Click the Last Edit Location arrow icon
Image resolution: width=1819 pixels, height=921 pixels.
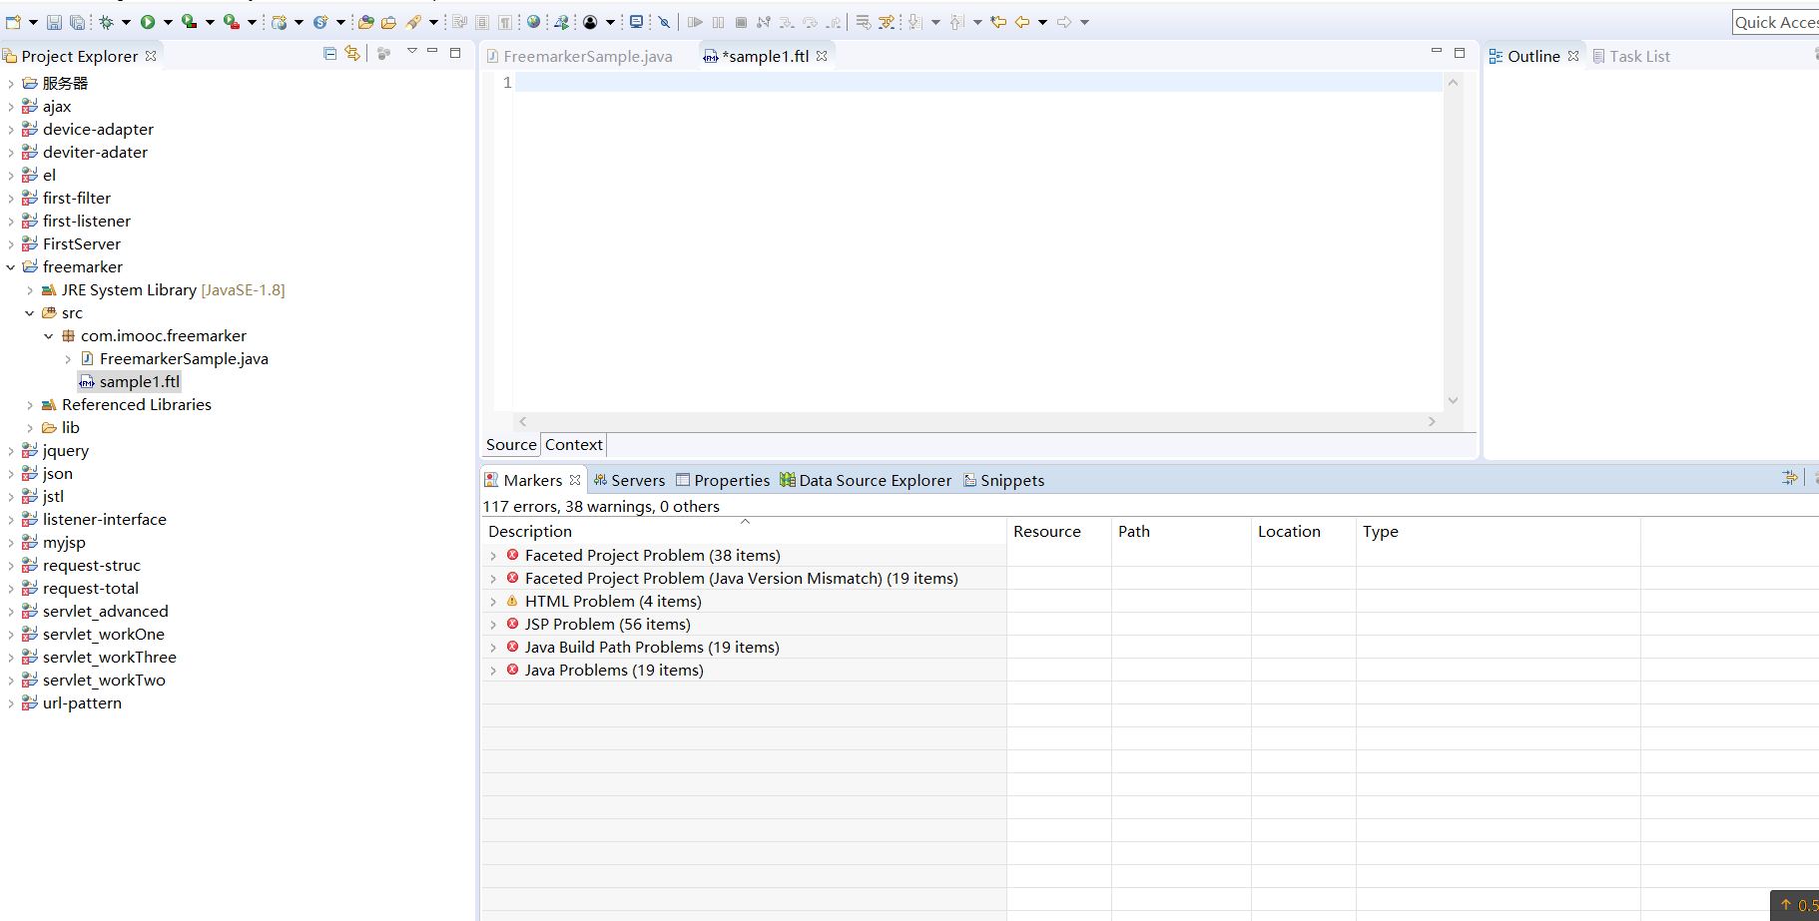point(998,22)
